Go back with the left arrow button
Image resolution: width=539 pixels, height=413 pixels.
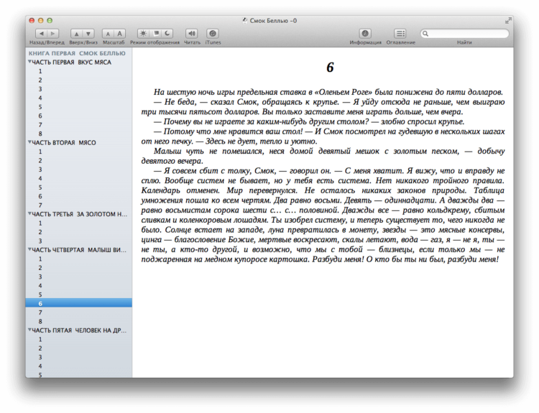(x=41, y=33)
